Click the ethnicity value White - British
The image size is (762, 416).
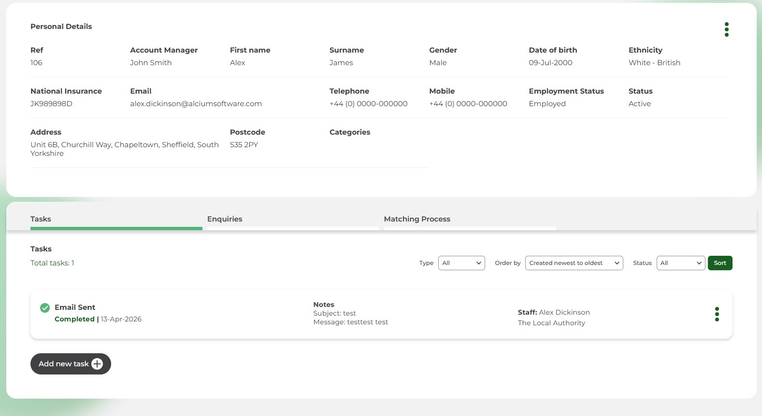tap(654, 63)
